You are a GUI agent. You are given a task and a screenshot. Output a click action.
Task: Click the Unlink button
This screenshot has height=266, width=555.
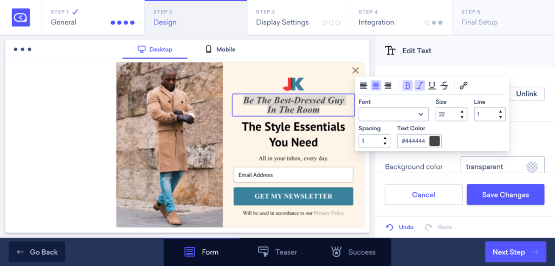(526, 93)
